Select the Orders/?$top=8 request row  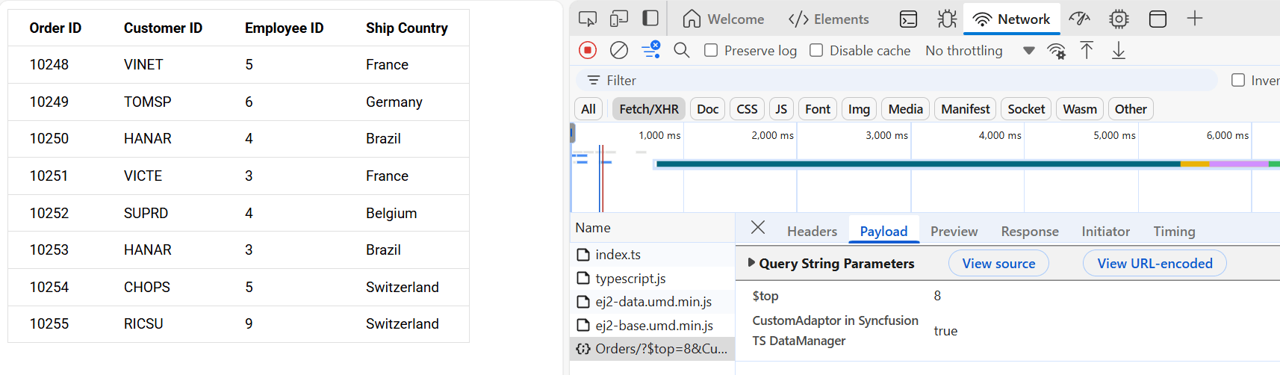pyautogui.click(x=652, y=349)
